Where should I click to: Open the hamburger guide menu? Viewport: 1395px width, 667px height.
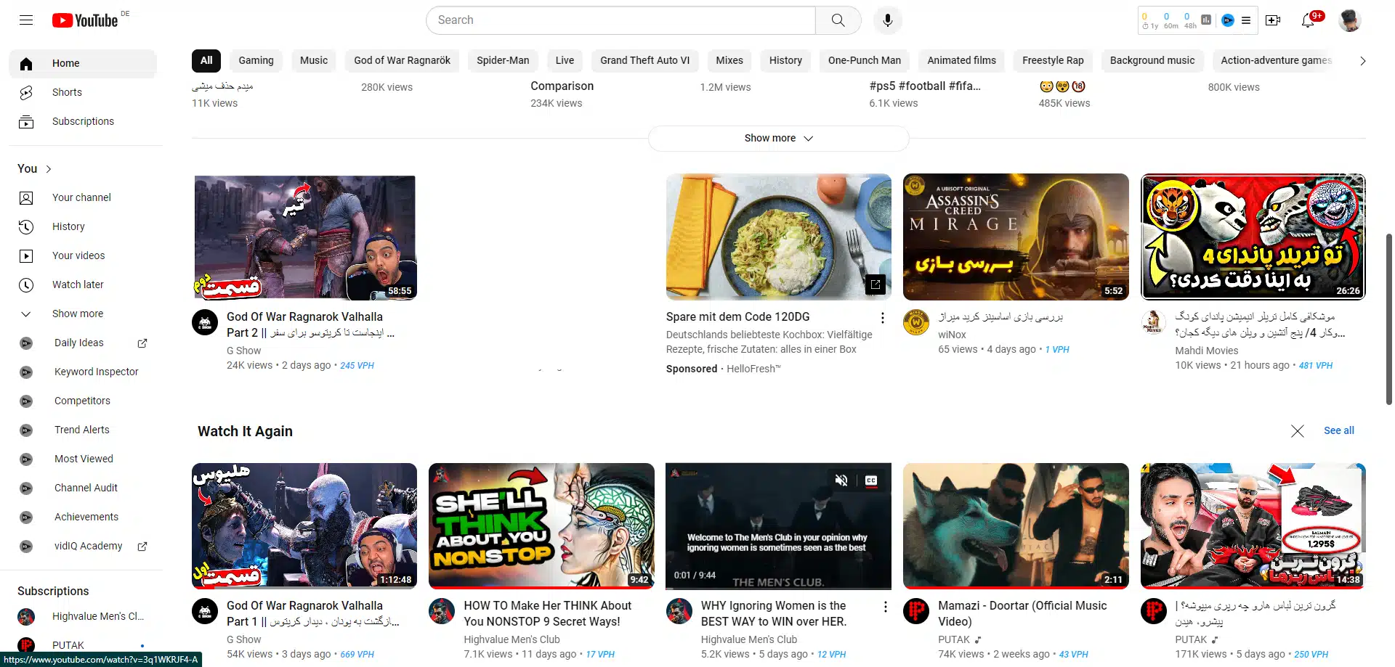(26, 20)
